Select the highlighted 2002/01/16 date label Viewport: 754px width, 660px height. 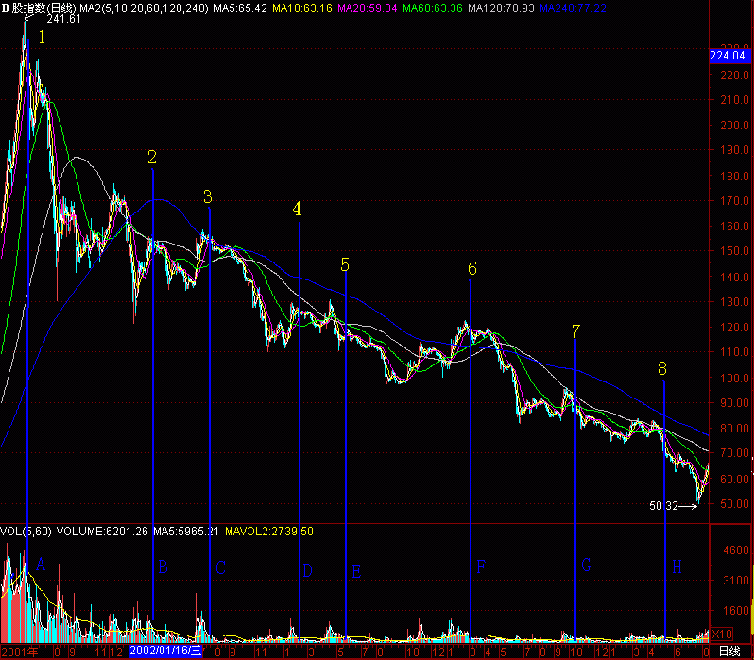165,652
